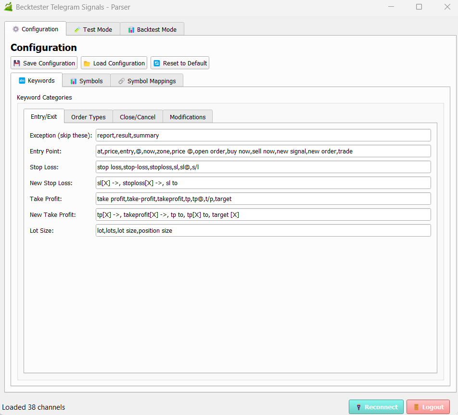The width and height of the screenshot is (458, 415).
Task: Switch to the Symbols sub-tab
Action: [87, 81]
